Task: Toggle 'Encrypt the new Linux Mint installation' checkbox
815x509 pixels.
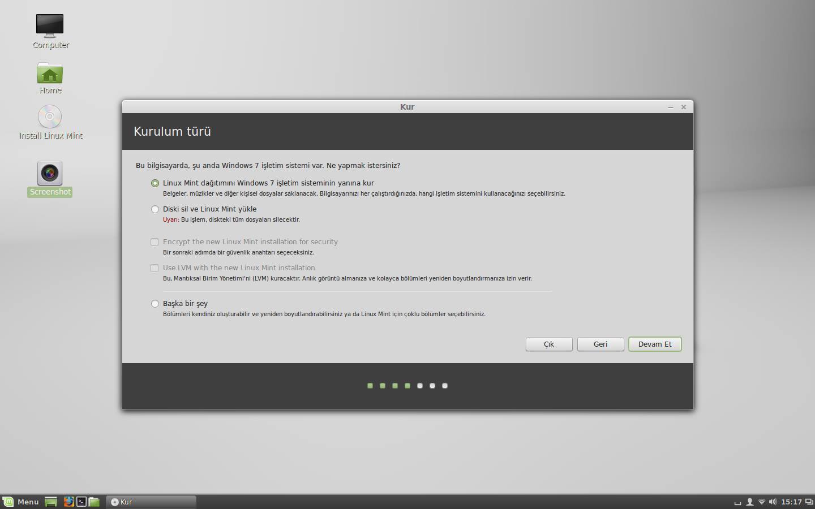Action: (x=155, y=242)
